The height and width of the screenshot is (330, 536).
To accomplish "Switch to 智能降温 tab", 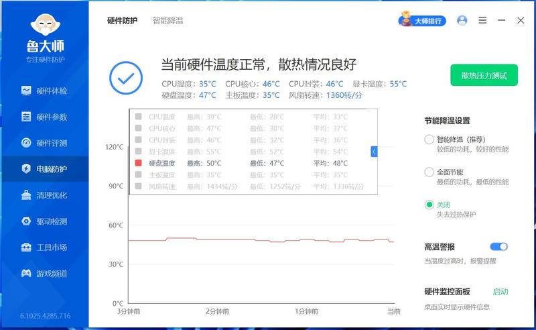I will pyautogui.click(x=168, y=21).
